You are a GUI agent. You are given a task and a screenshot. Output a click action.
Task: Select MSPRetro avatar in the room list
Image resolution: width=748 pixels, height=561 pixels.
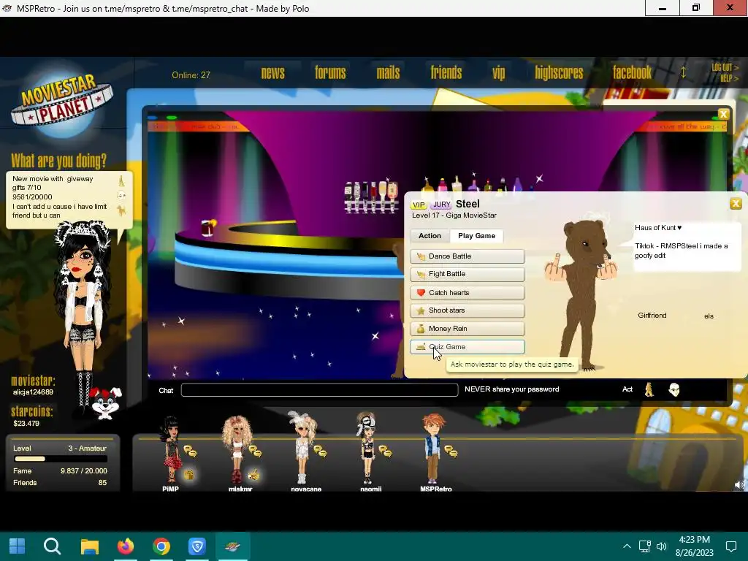point(433,449)
